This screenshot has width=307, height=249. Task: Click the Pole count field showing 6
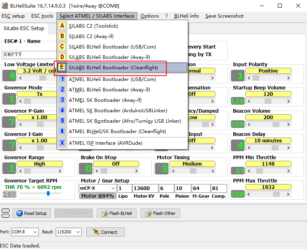(166, 188)
